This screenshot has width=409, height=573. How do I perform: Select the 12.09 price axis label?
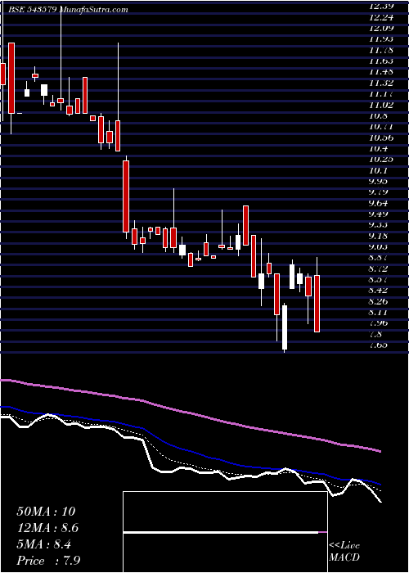coord(381,28)
